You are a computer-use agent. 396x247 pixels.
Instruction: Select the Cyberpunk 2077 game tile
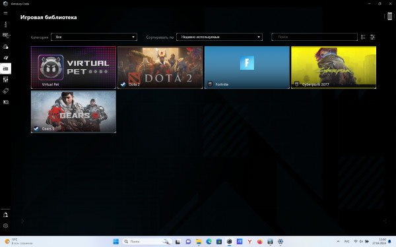(333, 67)
